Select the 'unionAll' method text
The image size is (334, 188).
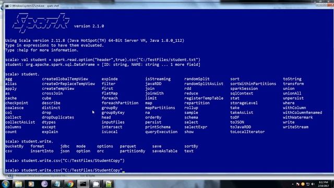[292, 93]
